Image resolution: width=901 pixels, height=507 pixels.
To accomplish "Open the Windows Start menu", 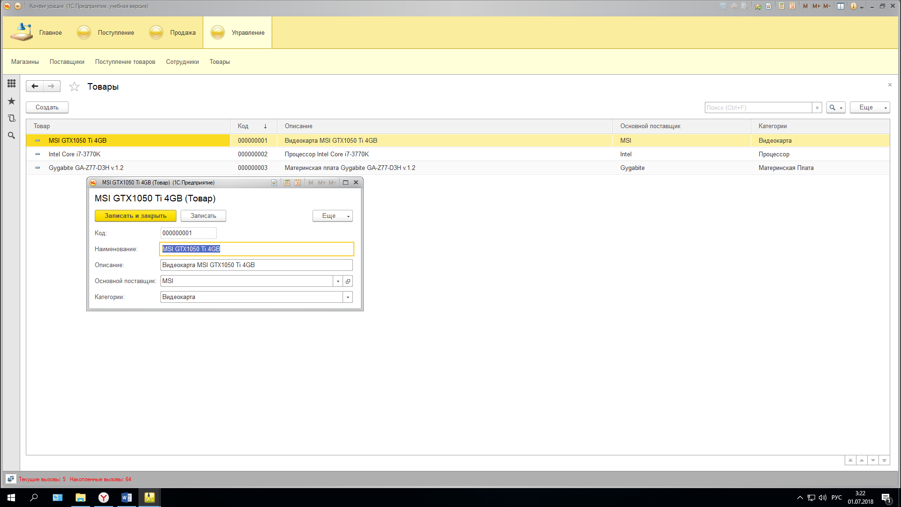I will [11, 498].
